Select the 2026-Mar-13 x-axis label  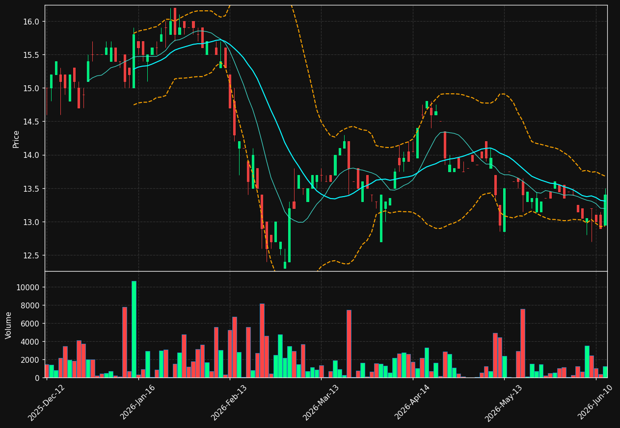[321, 403]
